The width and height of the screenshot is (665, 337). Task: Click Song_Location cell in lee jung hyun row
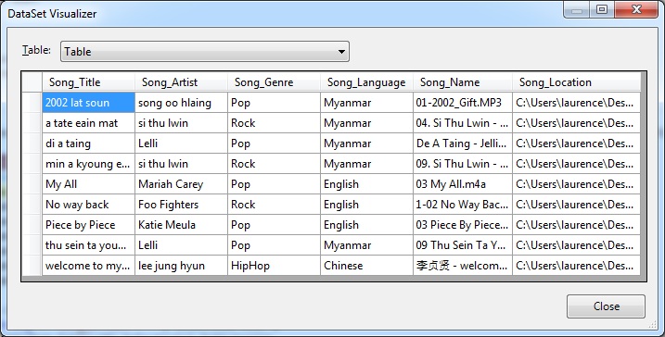pos(576,266)
